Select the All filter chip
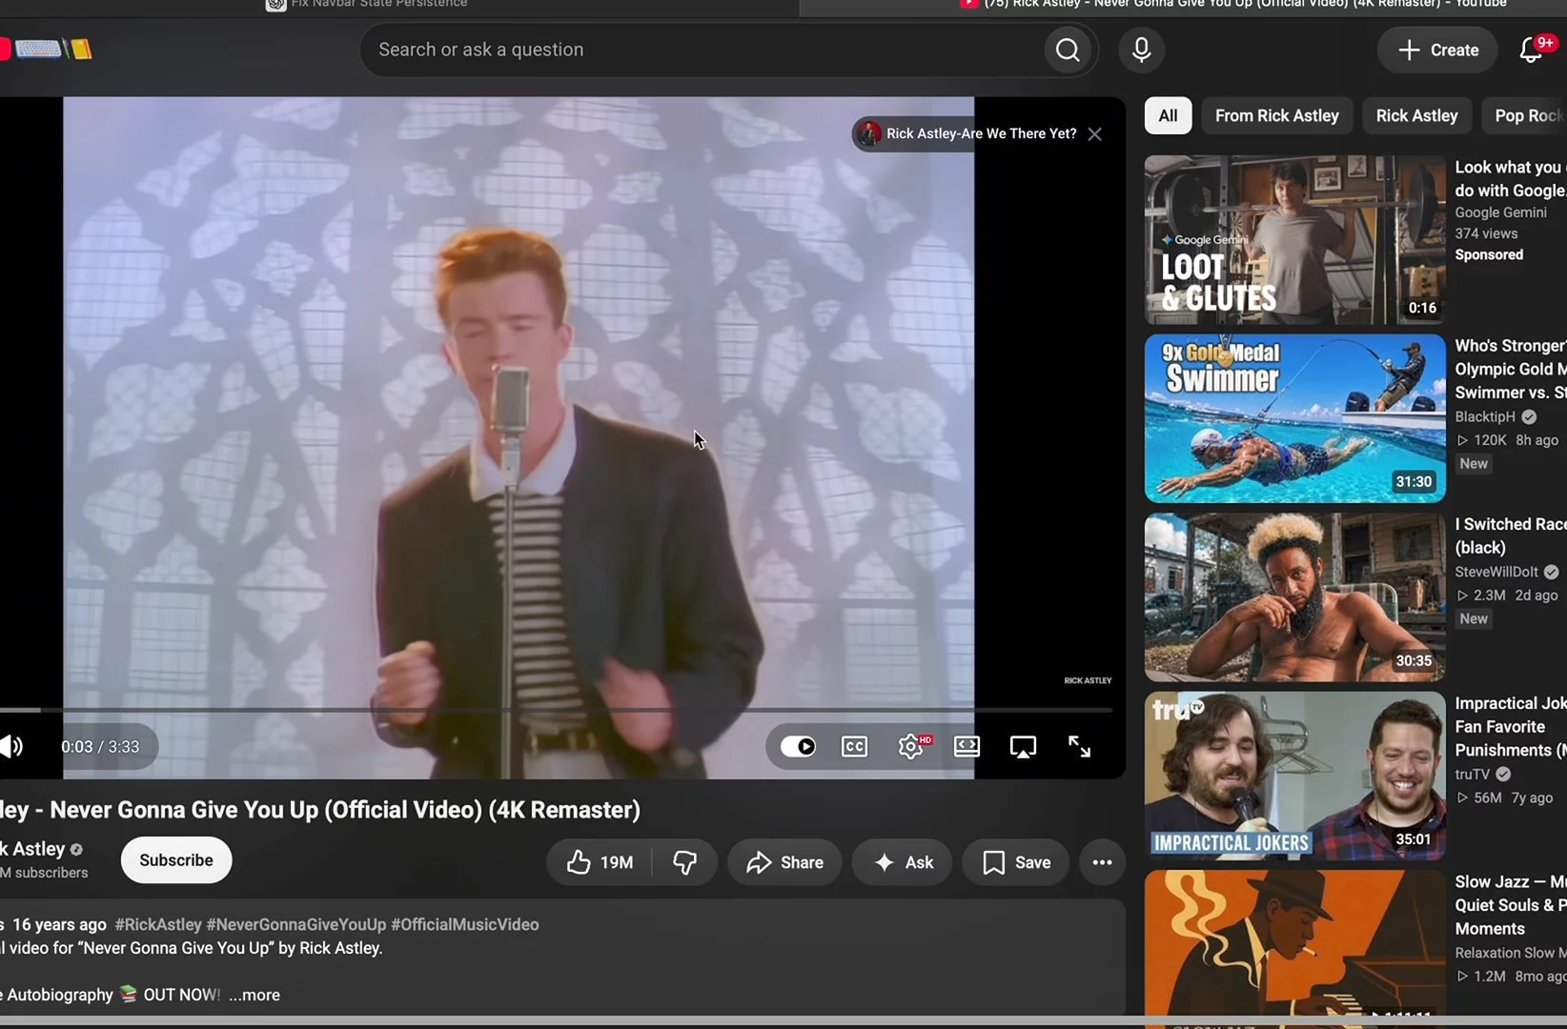 [x=1168, y=115]
